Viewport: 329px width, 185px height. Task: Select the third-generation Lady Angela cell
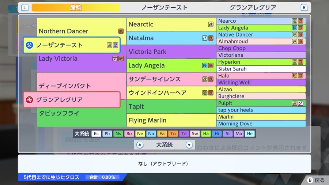pyautogui.click(x=171, y=65)
